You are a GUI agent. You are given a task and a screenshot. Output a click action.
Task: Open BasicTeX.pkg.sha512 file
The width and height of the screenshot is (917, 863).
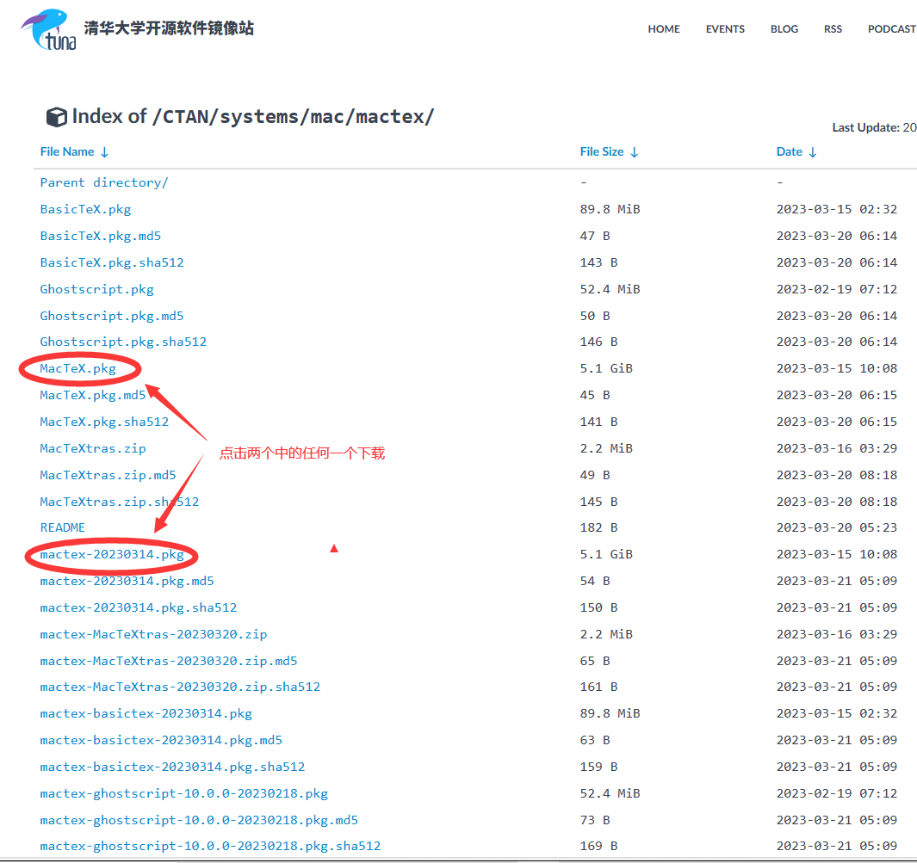coord(112,262)
